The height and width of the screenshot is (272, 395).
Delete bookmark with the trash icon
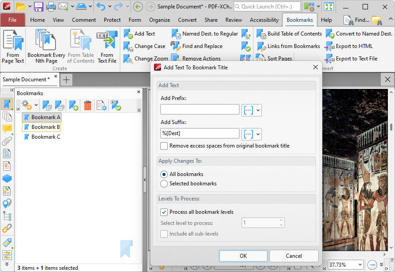click(x=87, y=105)
